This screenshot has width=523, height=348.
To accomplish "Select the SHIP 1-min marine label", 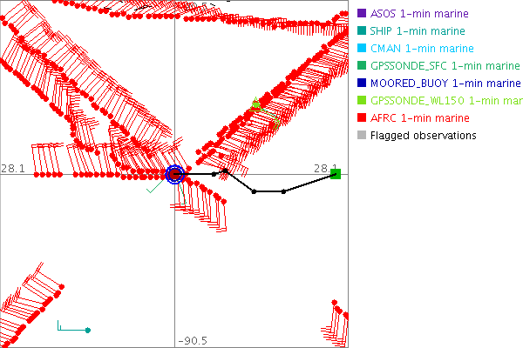I will click(418, 31).
